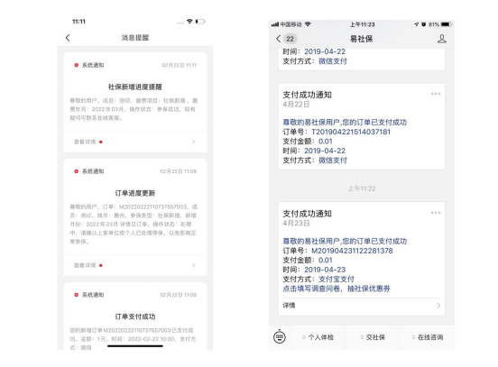
Task: Tap Wi-Fi icon in left phone status bar
Action: [x=189, y=22]
